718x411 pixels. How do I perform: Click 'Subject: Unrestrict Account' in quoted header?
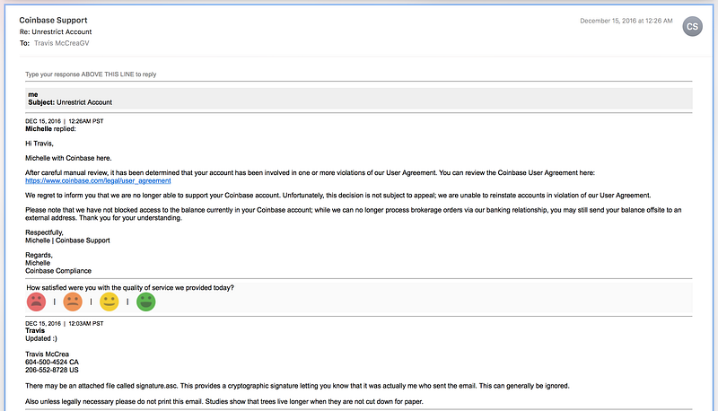click(70, 102)
